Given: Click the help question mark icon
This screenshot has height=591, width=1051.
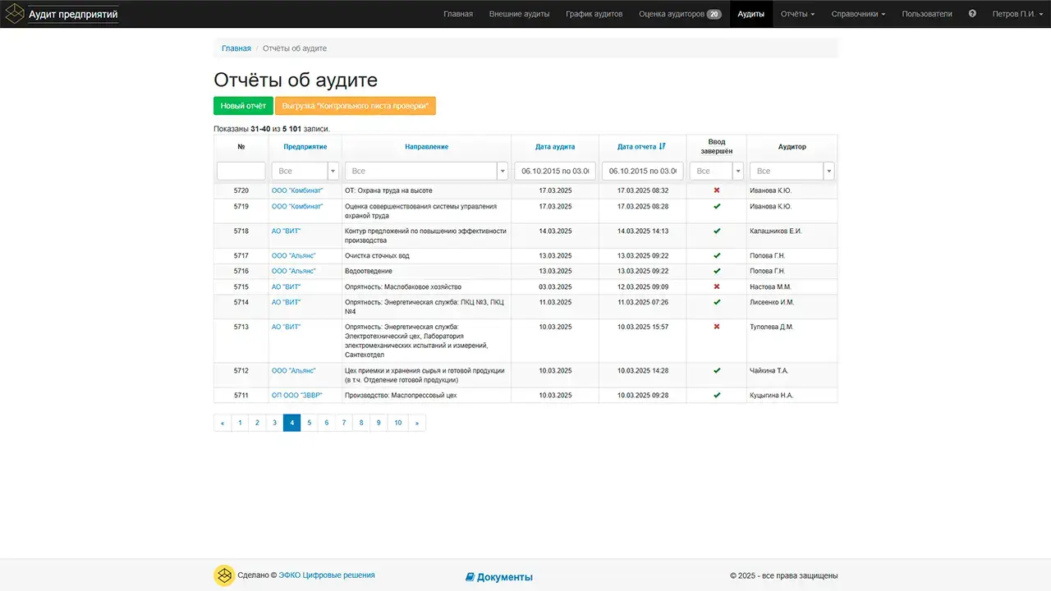Looking at the screenshot, I should pyautogui.click(x=972, y=14).
